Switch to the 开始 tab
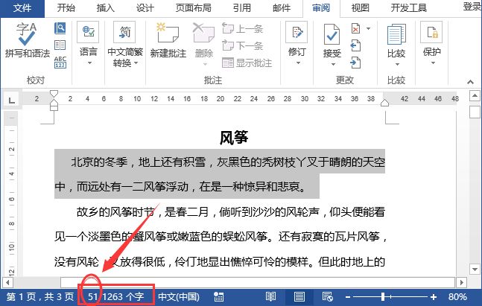Viewport: 482px width, 306px height. (66, 7)
